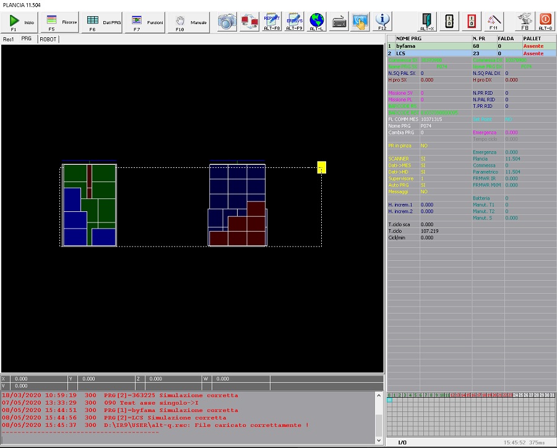Open the Funzioni F7 menu button

146,22
